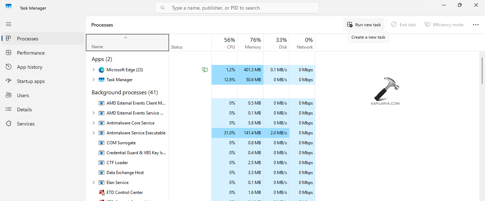Click the ETD Control Center icon
Image resolution: width=485 pixels, height=201 pixels.
tap(102, 192)
